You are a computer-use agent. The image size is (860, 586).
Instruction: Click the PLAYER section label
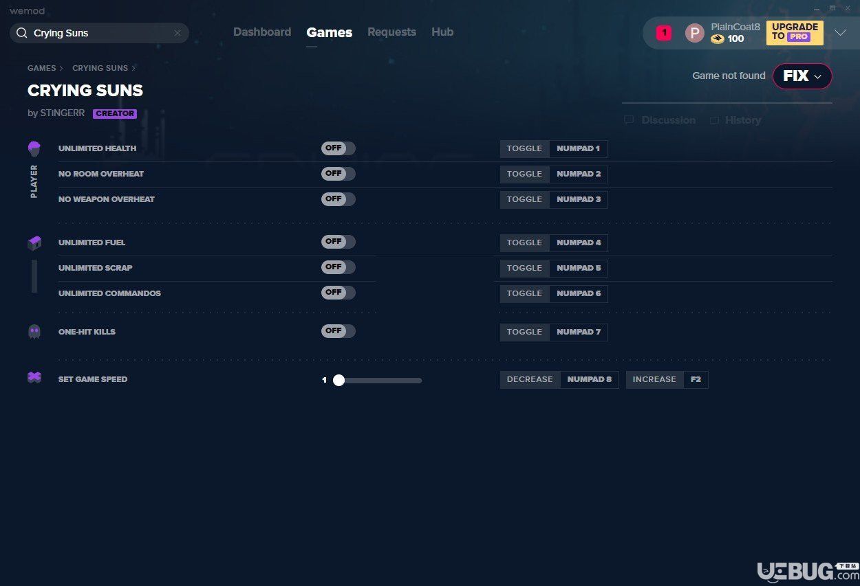34,181
